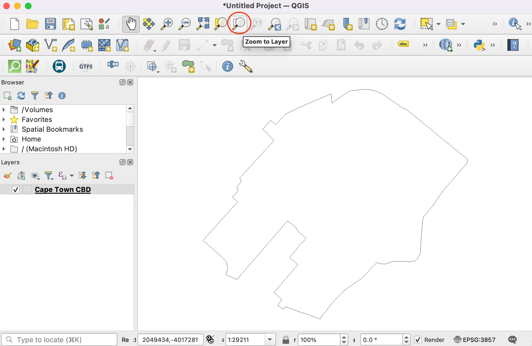Expand the /Volumes browser entry
This screenshot has width=532, height=346.
pos(4,110)
